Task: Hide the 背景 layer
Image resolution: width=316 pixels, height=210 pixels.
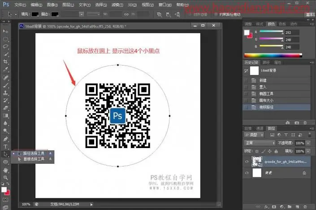Action: point(247,173)
